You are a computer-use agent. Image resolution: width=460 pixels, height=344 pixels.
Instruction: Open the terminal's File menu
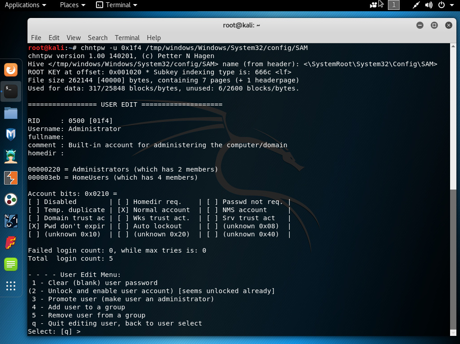pyautogui.click(x=36, y=38)
